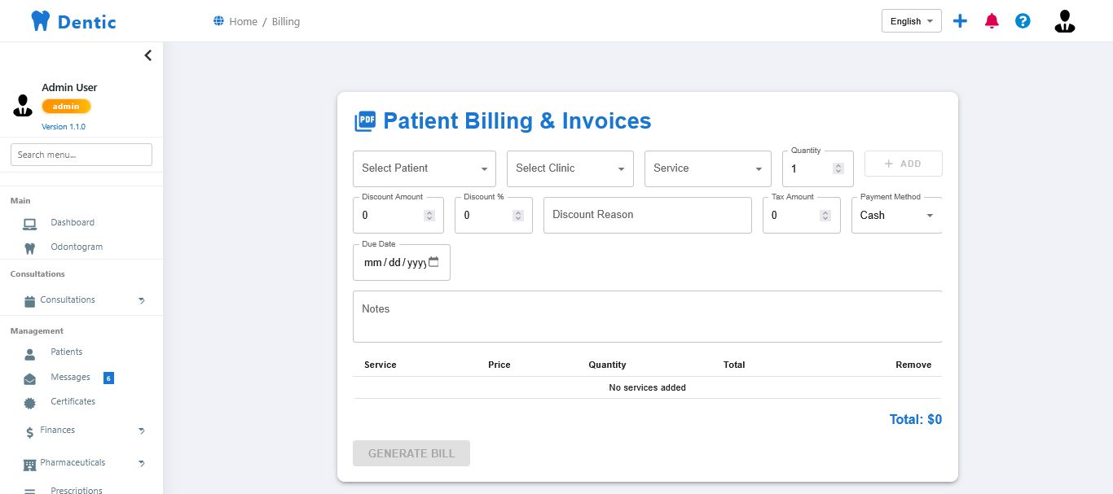Click the Odontogram tooth icon

(x=30, y=247)
